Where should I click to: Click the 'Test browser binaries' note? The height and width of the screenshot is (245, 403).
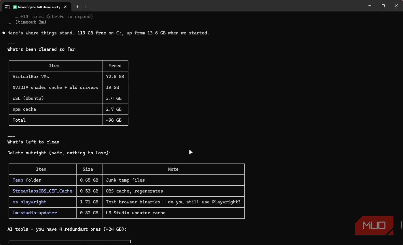click(x=173, y=202)
